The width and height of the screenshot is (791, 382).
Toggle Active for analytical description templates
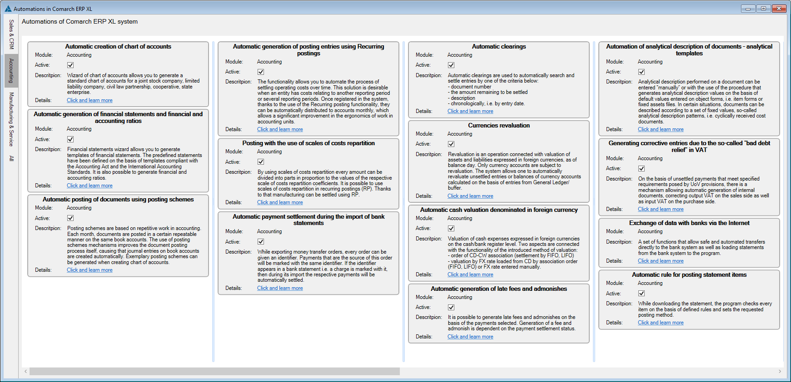tap(642, 72)
